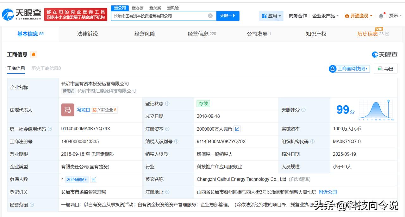Open the notification bell in the header
Image resolution: width=405 pixels, height=217 pixels.
point(381,16)
